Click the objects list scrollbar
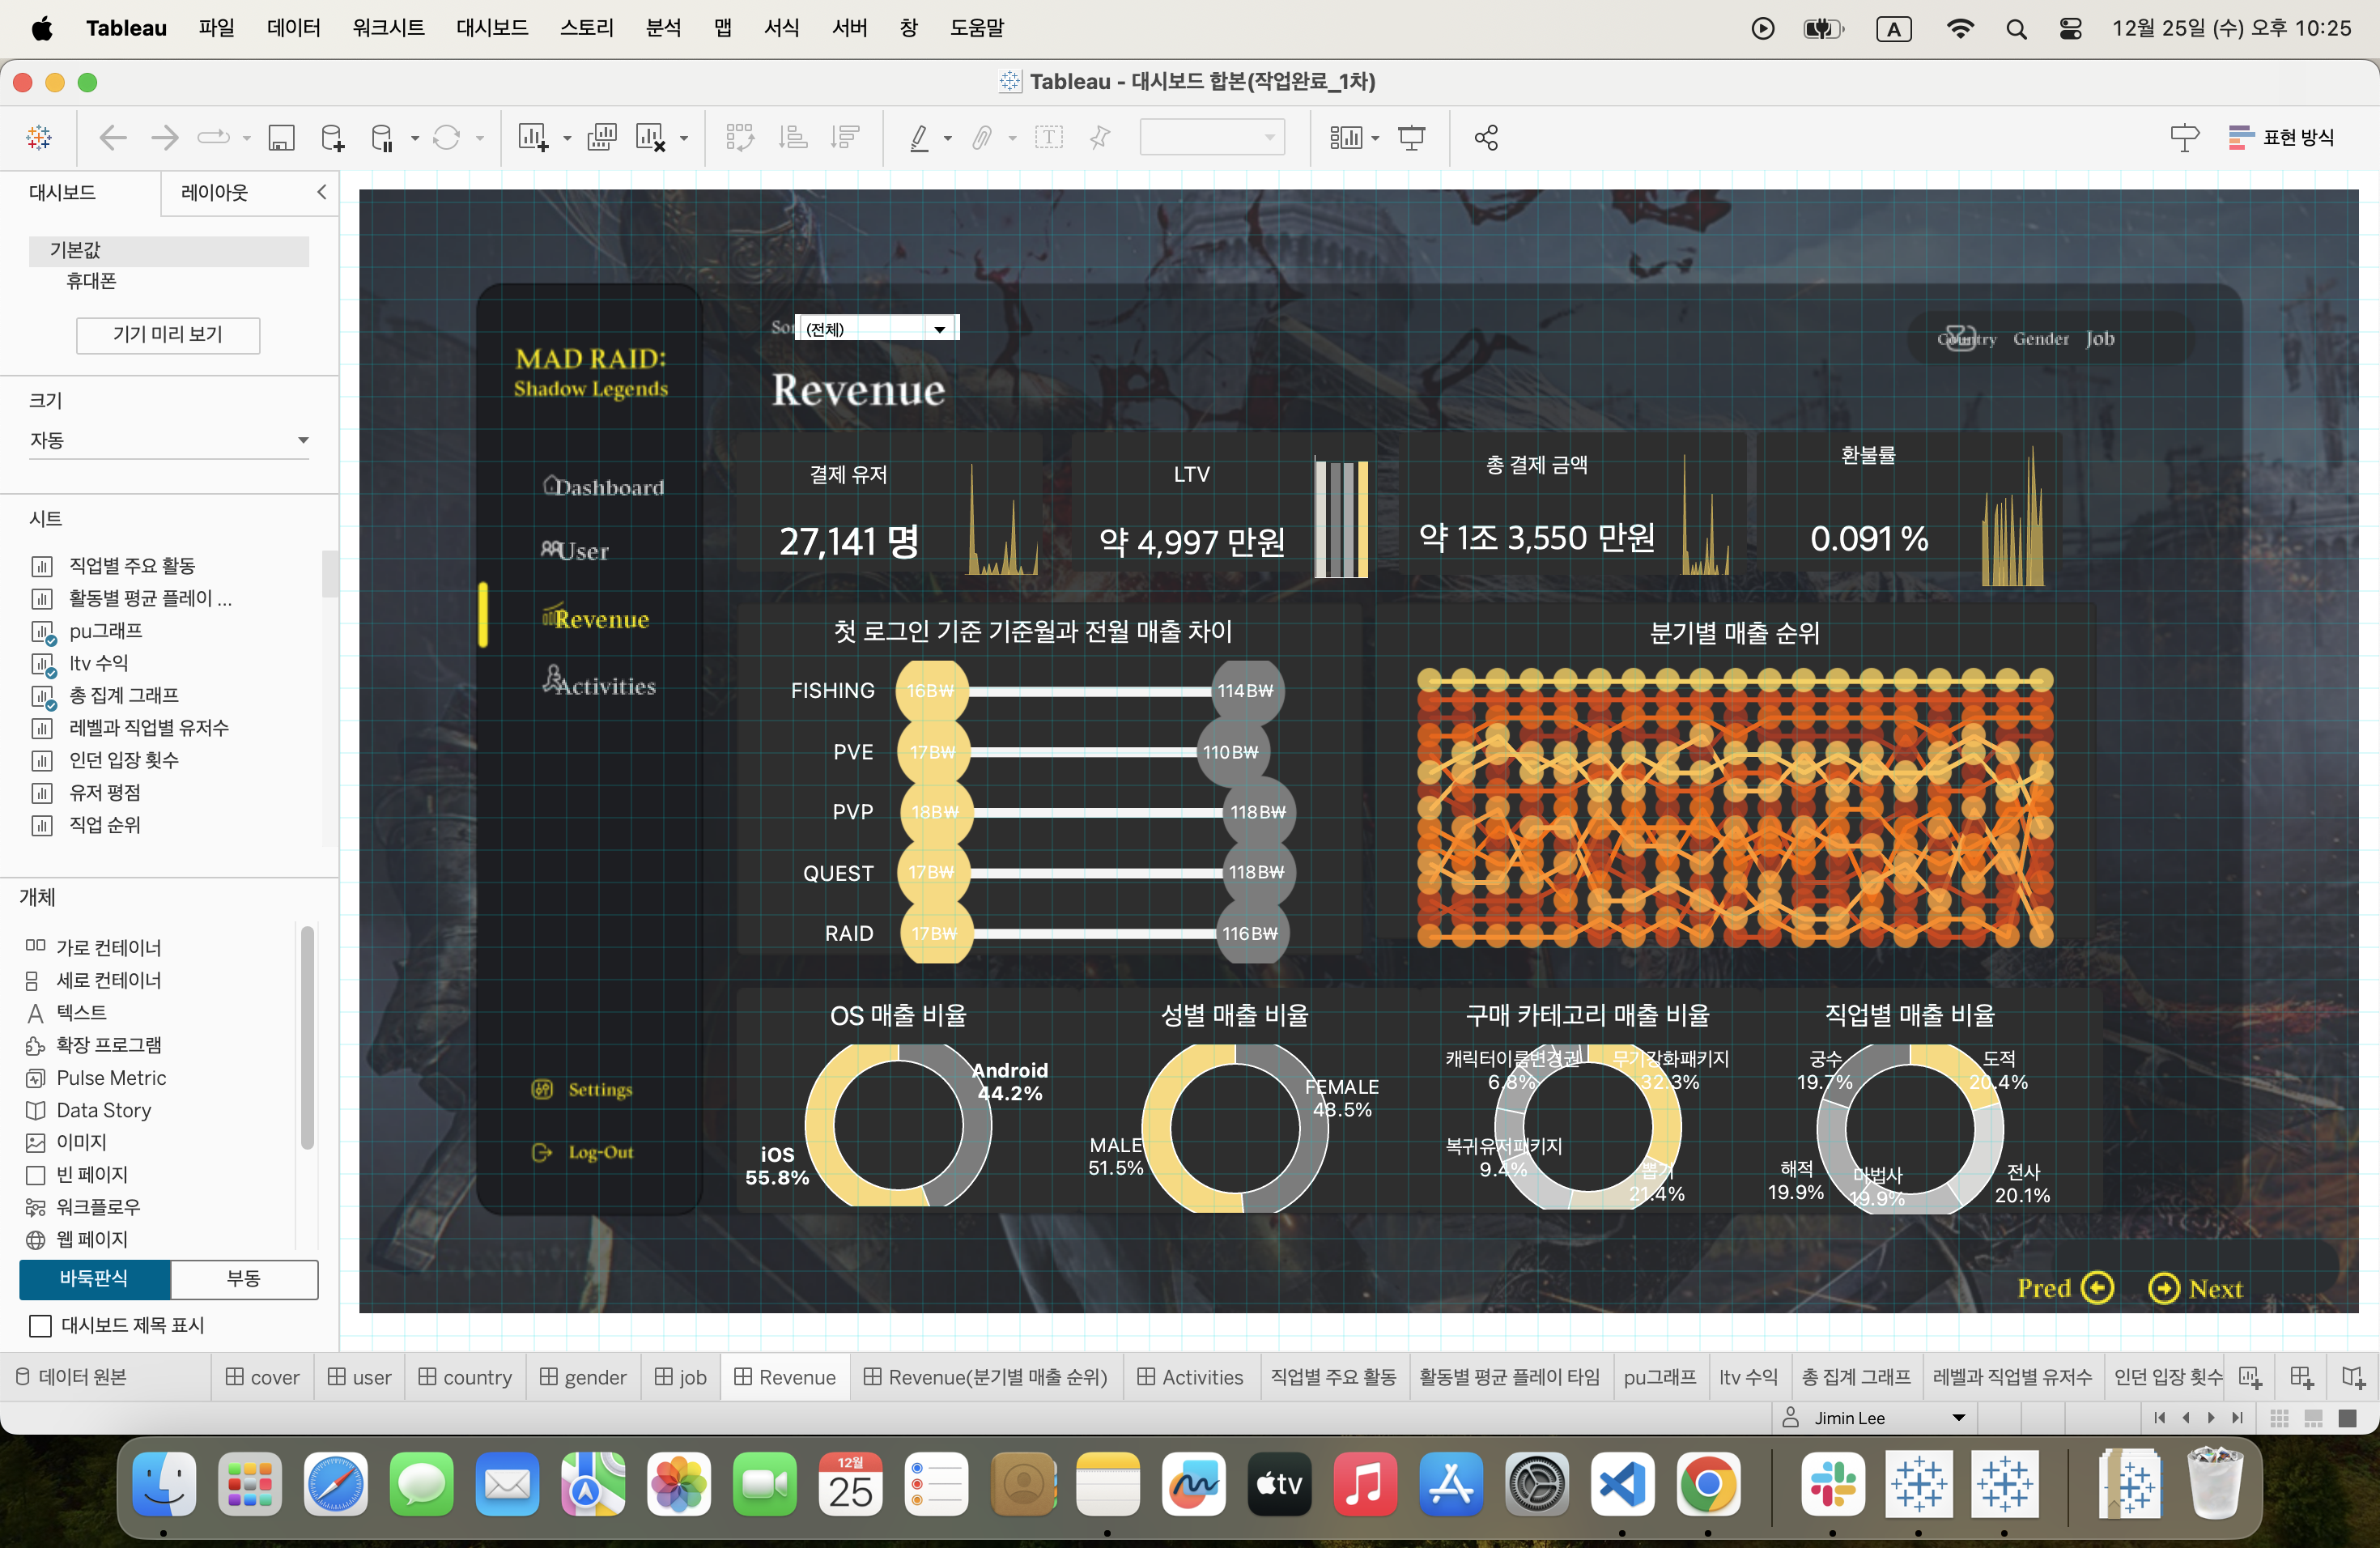 pyautogui.click(x=308, y=1036)
